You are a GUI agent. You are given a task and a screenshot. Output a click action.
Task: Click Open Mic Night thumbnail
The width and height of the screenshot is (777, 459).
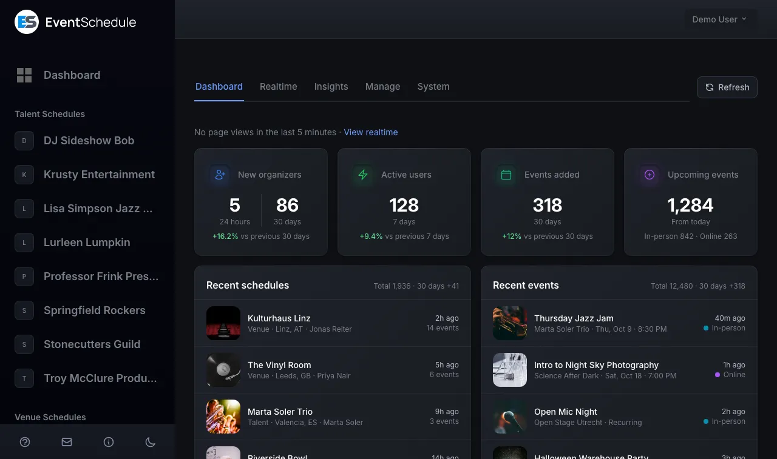tap(510, 417)
